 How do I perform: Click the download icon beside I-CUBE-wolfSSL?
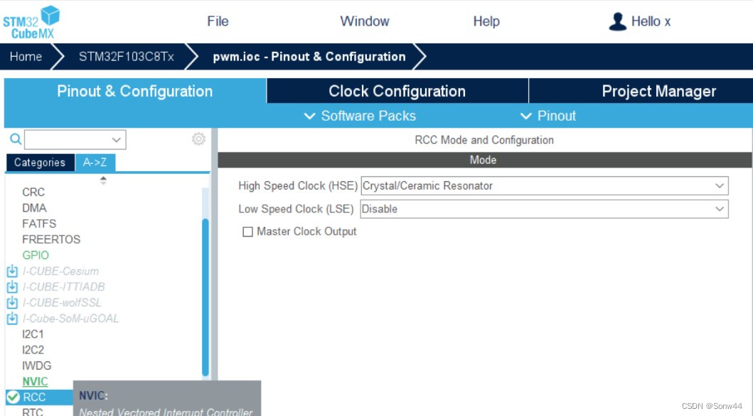pyautogui.click(x=12, y=303)
